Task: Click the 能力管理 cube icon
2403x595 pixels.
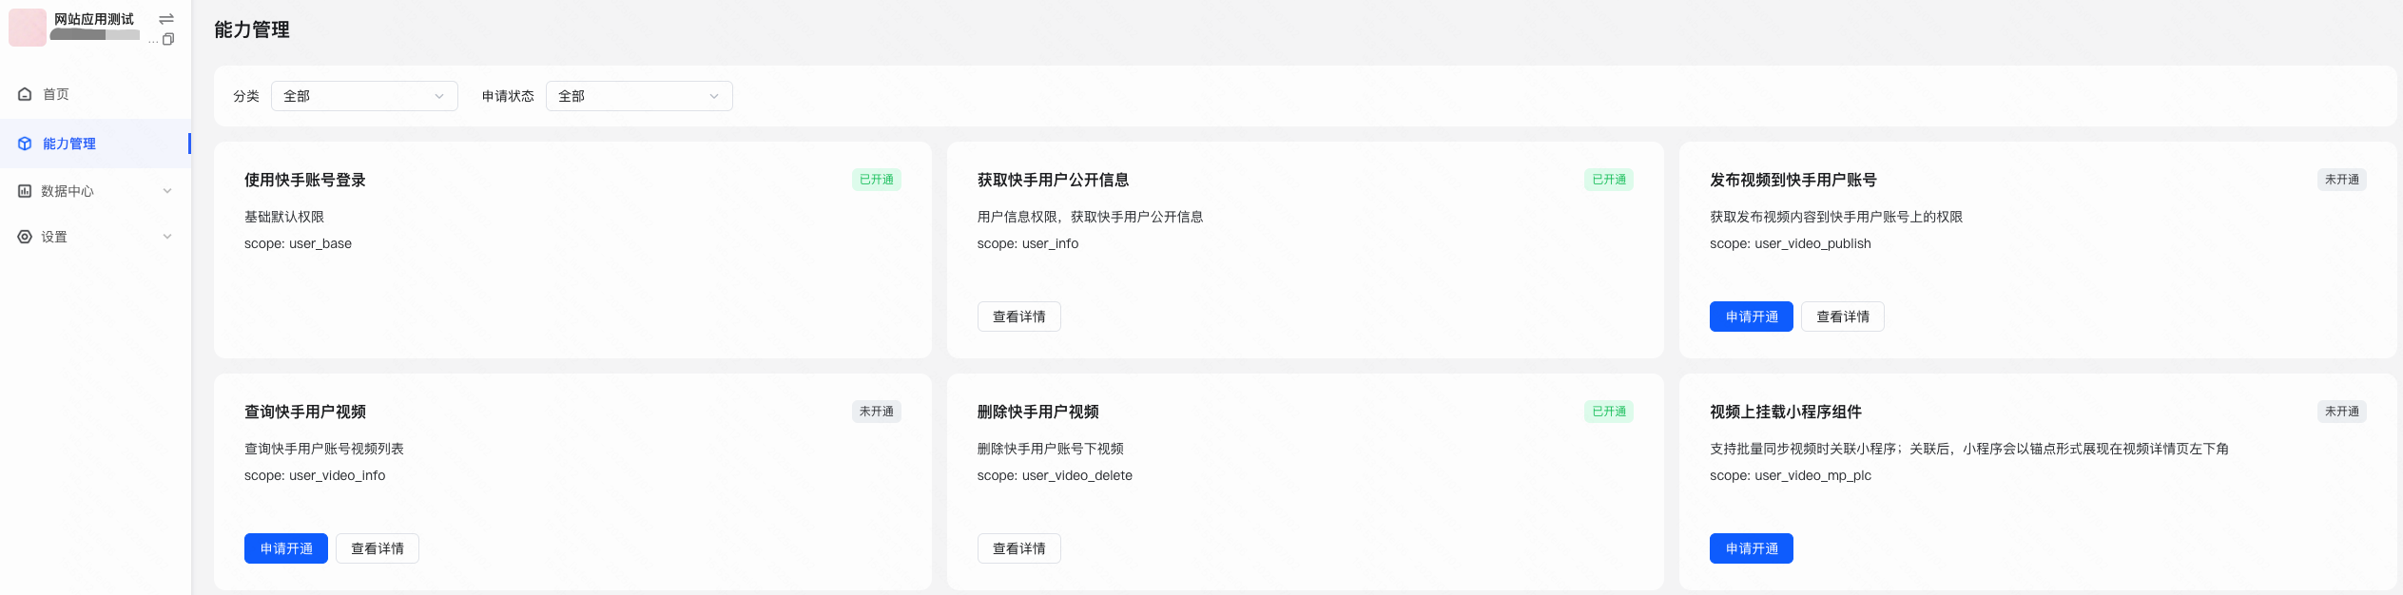Action: 25,144
